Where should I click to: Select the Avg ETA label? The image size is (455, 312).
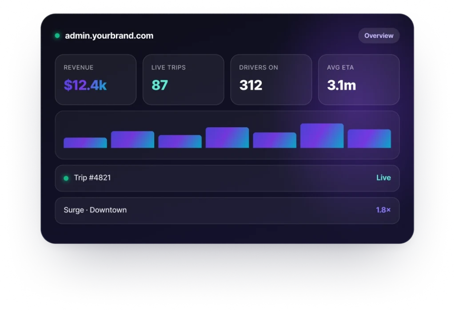coord(340,68)
